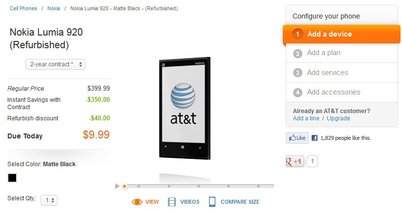Play the phone image rotation
Viewport: 402px width, 211px height.
click(117, 186)
